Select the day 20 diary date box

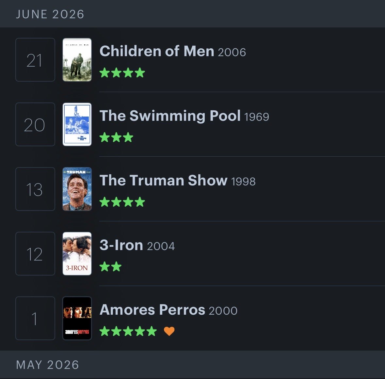(x=35, y=124)
